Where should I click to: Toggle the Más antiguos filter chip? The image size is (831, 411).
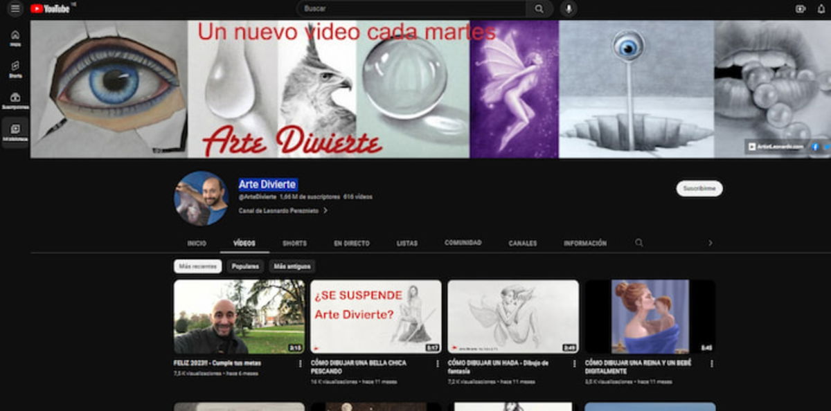click(293, 265)
